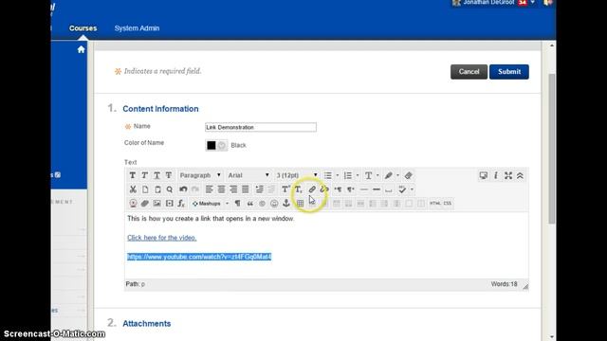Screen dimensions: 607x341
Task: Set right-to-left text direction
Action: 350,189
